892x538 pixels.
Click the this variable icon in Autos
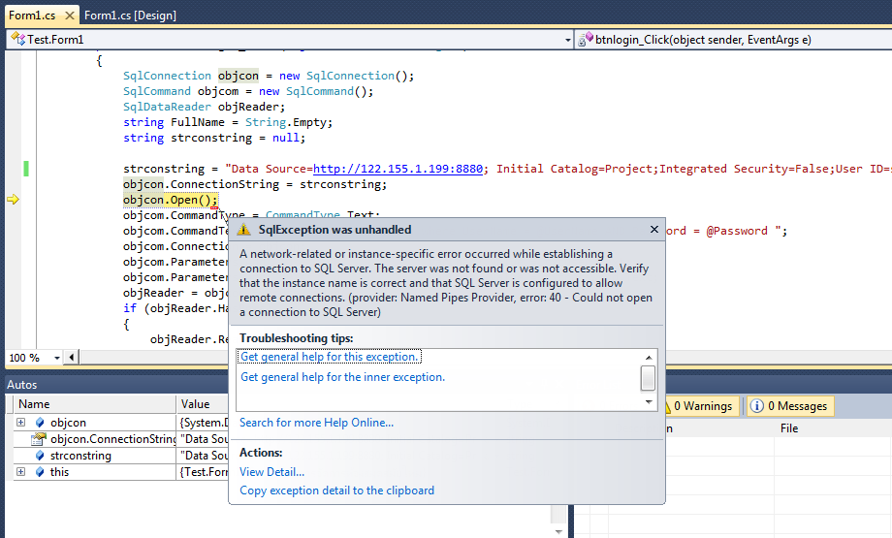pos(40,472)
